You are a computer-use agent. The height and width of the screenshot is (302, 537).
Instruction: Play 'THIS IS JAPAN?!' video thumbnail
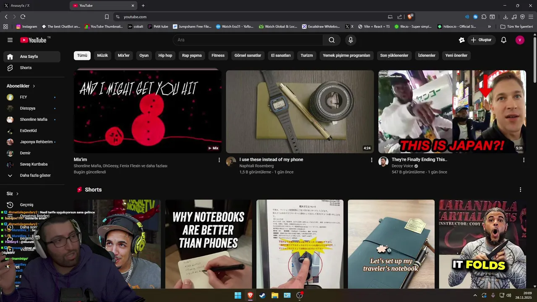click(x=452, y=112)
